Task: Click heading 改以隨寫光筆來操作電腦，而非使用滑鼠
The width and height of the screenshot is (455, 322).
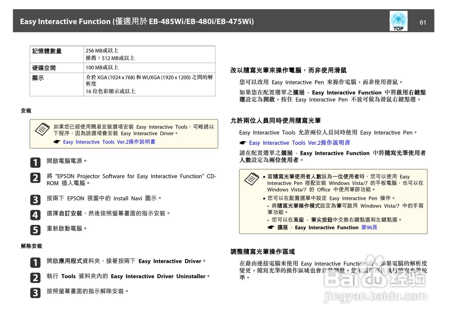Action: point(288,70)
